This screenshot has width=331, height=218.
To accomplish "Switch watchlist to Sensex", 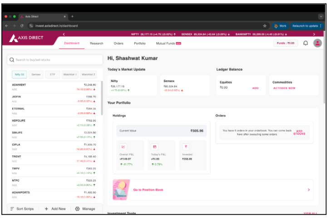I will (36, 74).
